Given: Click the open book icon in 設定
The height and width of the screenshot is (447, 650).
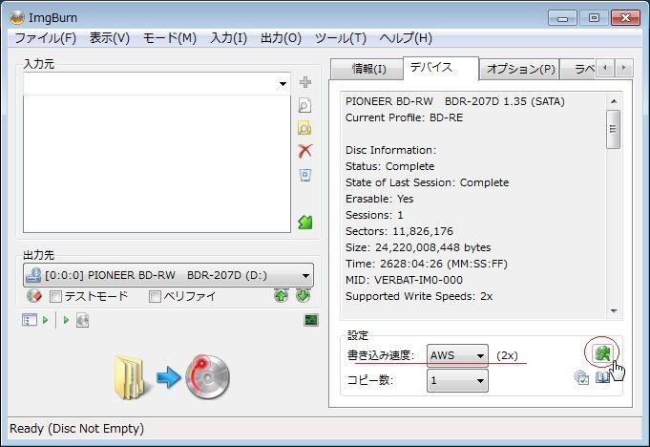Looking at the screenshot, I should click(x=602, y=377).
